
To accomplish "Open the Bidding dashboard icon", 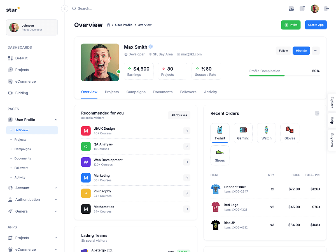I will [x=10, y=93].
